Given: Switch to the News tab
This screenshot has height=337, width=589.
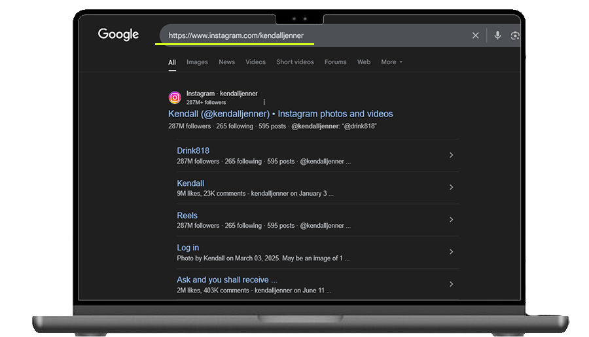Looking at the screenshot, I should click(x=227, y=62).
